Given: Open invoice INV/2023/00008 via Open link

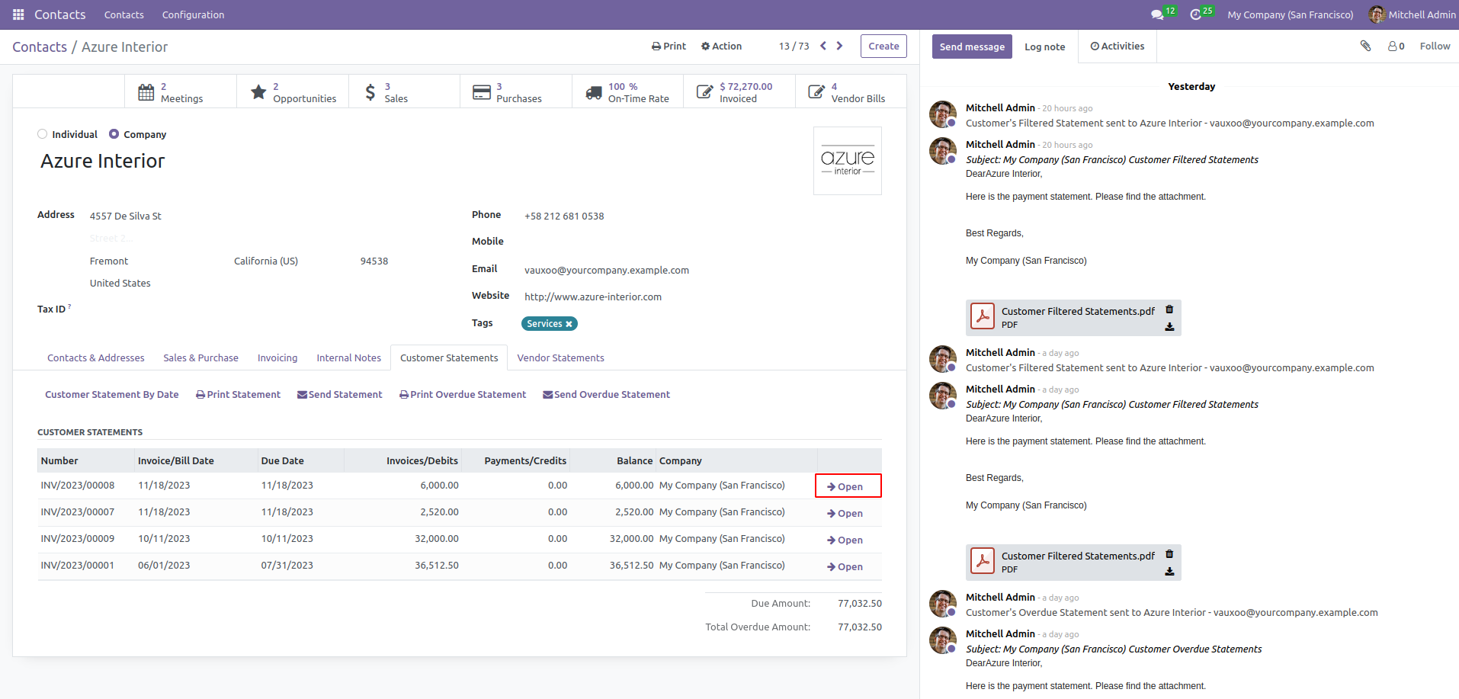Looking at the screenshot, I should 848,486.
